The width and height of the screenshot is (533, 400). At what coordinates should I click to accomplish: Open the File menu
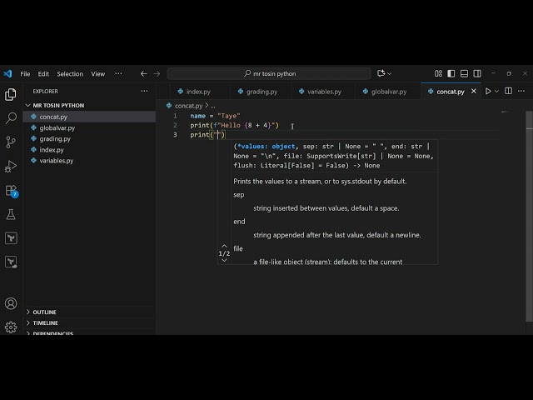(x=25, y=74)
